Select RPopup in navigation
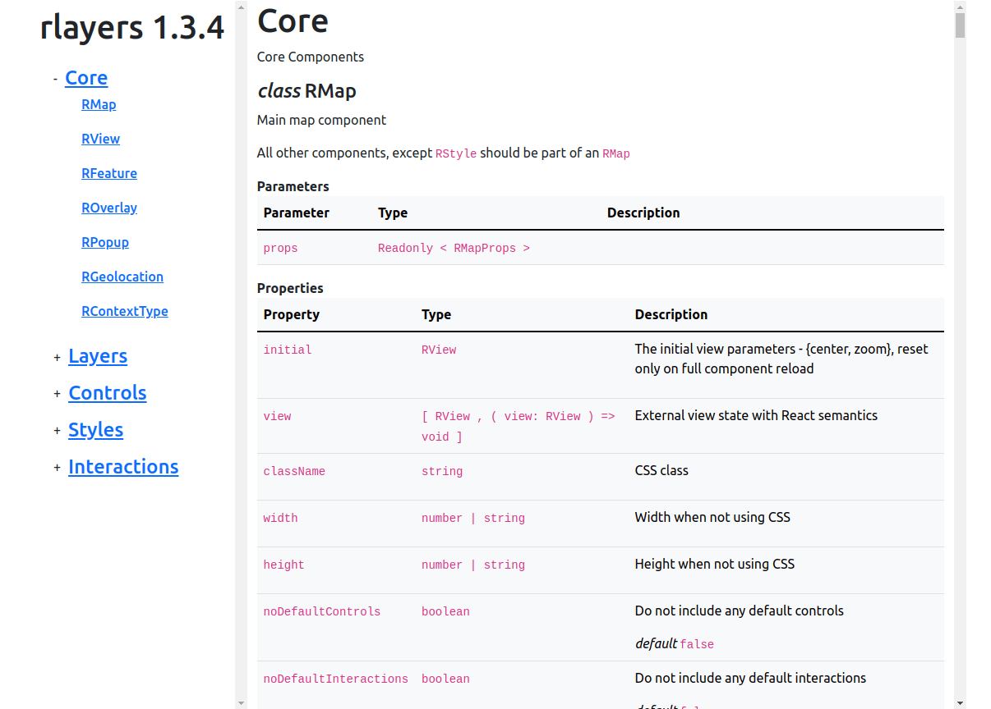Image resolution: width=991 pixels, height=709 pixels. 105,242
